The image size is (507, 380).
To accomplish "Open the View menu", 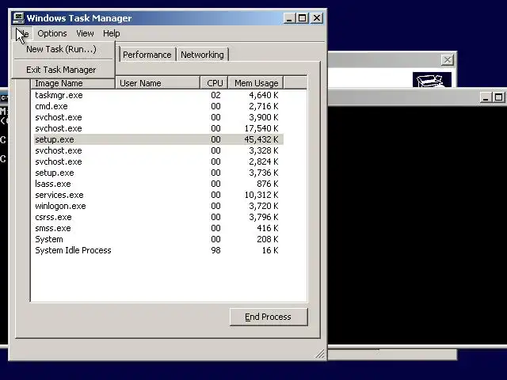I will click(x=85, y=33).
